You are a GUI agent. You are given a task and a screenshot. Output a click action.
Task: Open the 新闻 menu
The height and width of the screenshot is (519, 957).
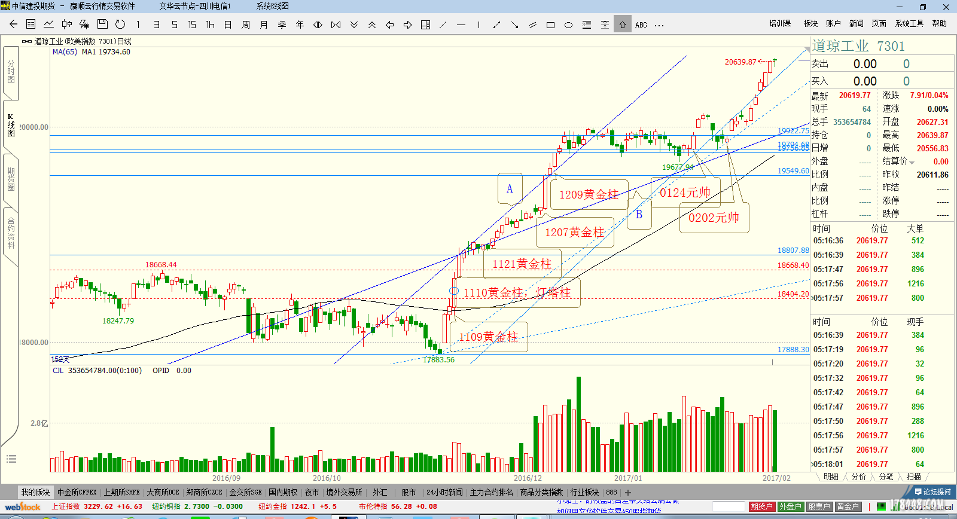[x=856, y=23]
